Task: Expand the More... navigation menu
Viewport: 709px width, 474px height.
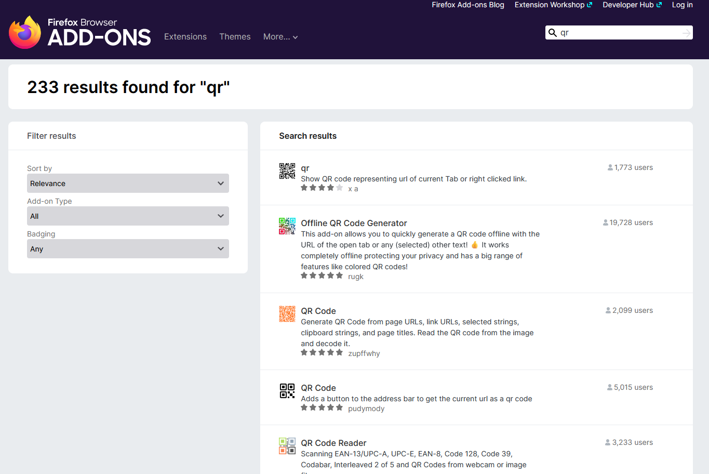Action: [280, 36]
